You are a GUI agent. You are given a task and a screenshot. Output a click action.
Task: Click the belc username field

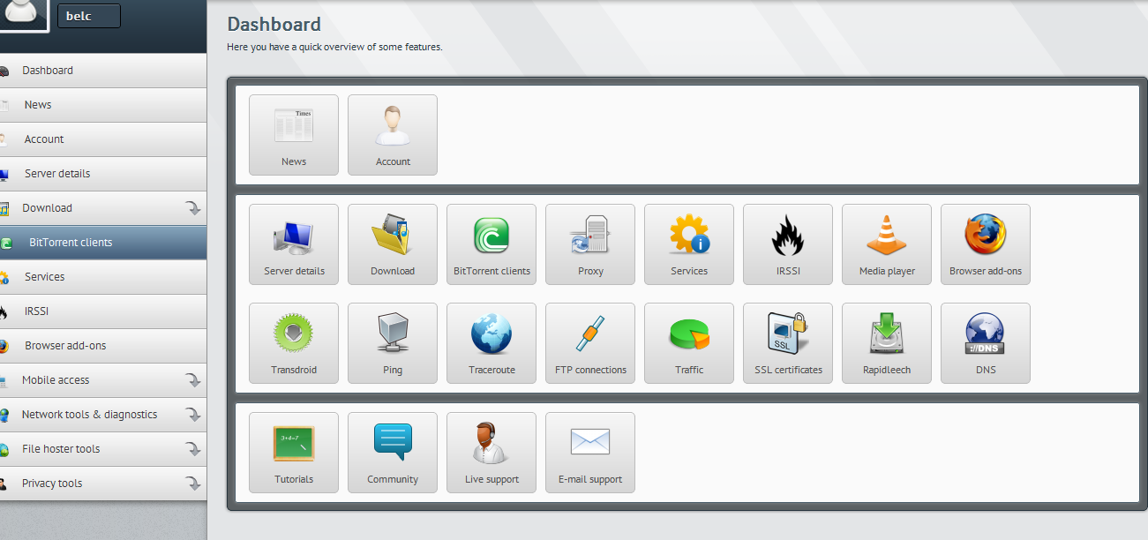88,16
